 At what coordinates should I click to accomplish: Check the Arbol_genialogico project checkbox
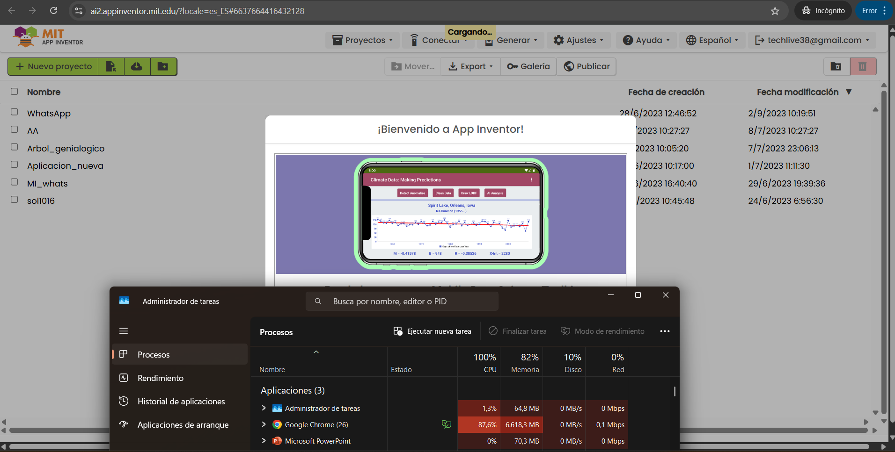pos(15,147)
